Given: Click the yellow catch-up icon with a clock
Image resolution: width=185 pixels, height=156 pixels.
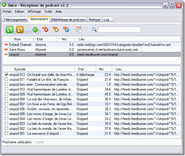Looking at the screenshot, I should (20, 29).
